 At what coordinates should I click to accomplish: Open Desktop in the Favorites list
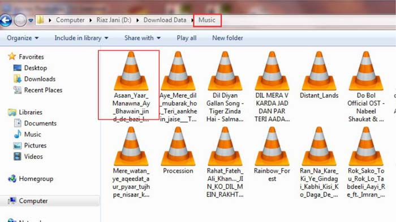(x=30, y=68)
